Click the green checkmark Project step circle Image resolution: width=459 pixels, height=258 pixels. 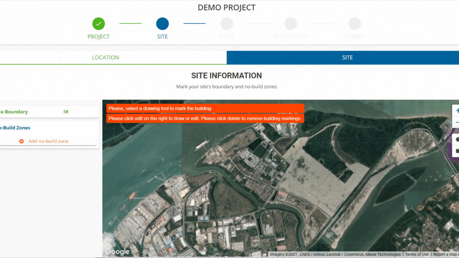click(98, 24)
